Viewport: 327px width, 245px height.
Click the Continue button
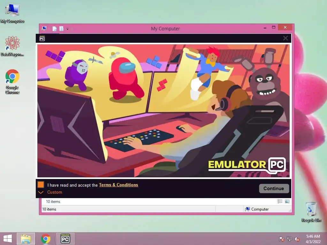(274, 189)
